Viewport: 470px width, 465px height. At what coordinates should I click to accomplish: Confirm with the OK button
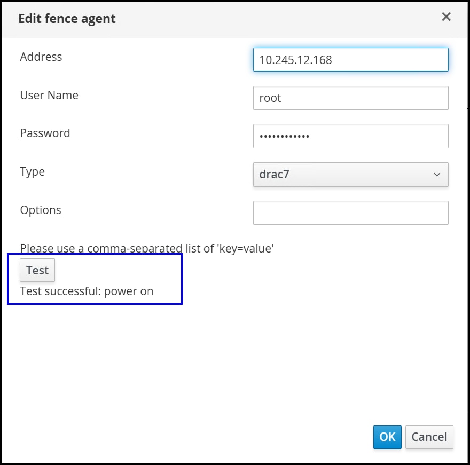[x=387, y=437]
